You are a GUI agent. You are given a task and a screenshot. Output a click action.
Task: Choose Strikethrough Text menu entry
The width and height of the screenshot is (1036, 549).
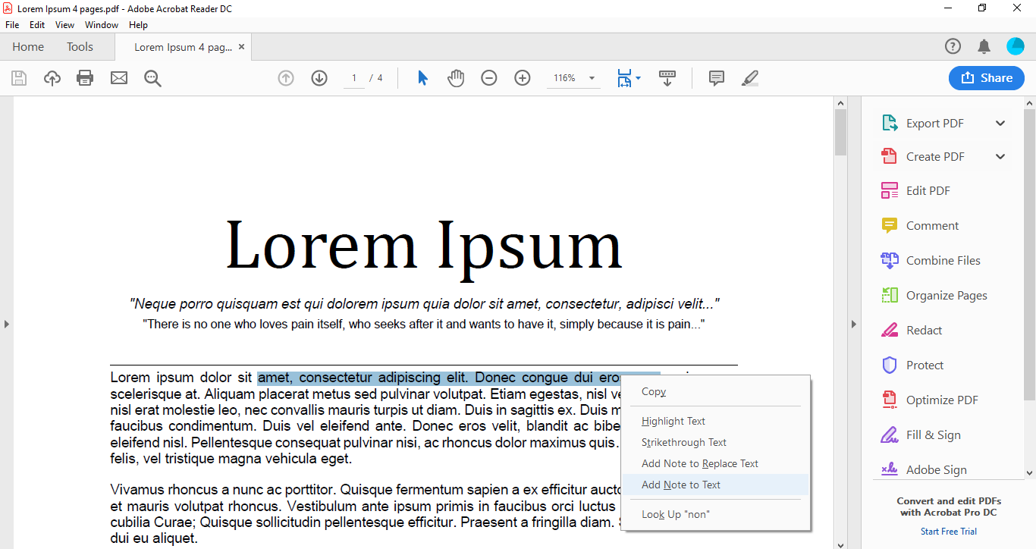[x=716, y=442]
